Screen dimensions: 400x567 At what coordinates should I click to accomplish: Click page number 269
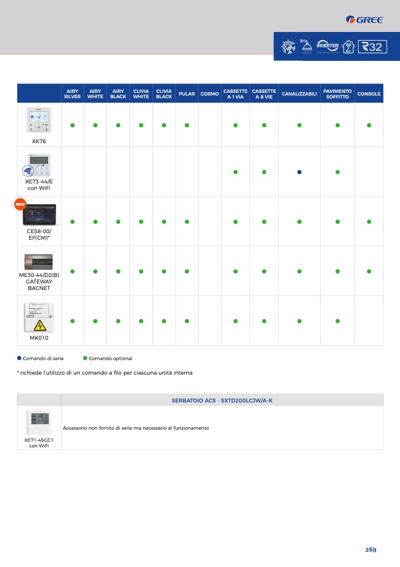pos(371,550)
